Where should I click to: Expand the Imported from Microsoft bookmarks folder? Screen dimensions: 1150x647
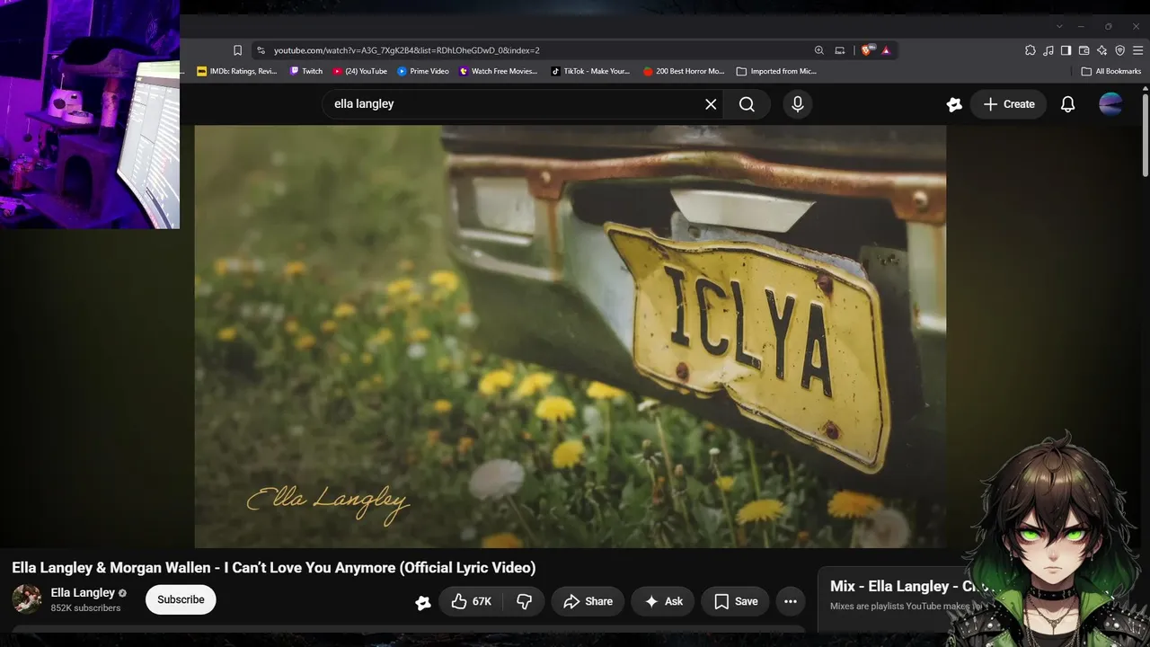pyautogui.click(x=776, y=71)
